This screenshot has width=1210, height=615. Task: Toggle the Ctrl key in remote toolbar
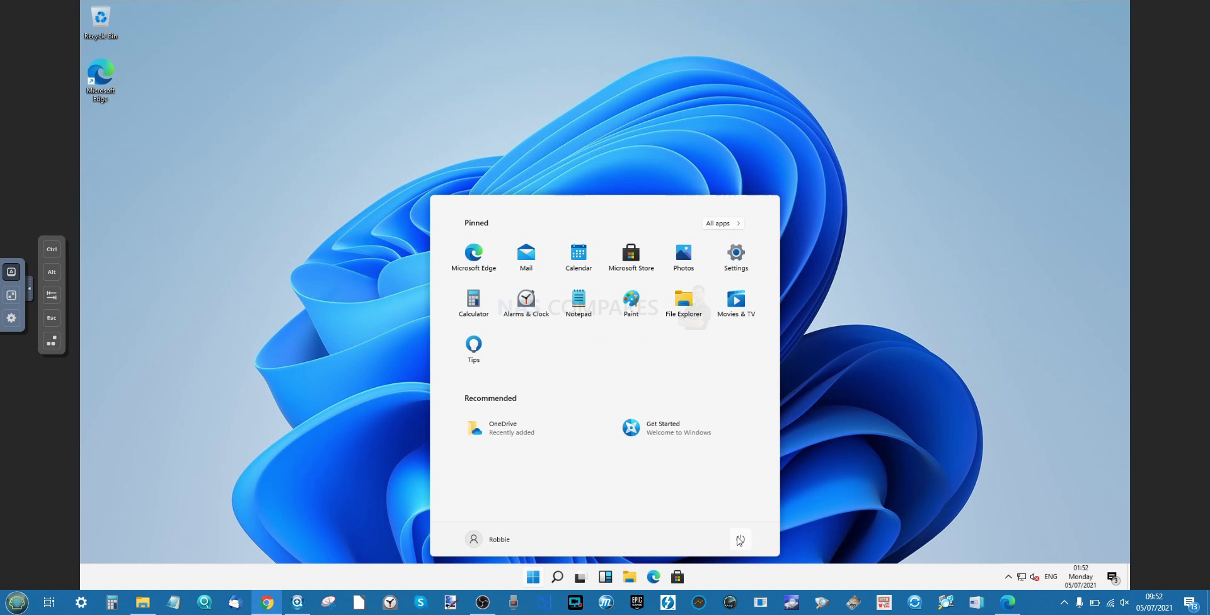[52, 249]
